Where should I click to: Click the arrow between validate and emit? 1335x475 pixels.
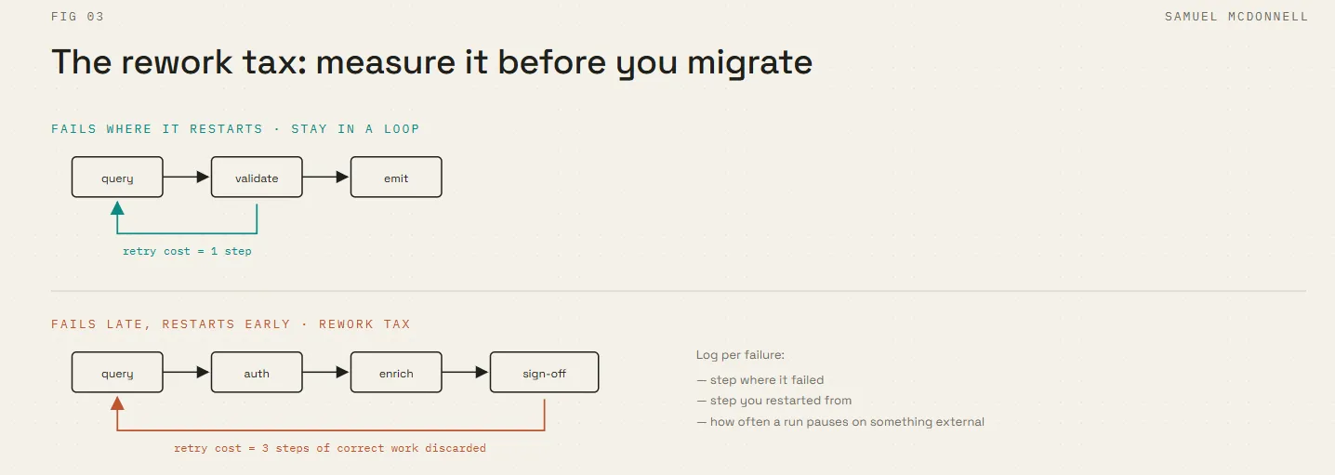(x=326, y=178)
